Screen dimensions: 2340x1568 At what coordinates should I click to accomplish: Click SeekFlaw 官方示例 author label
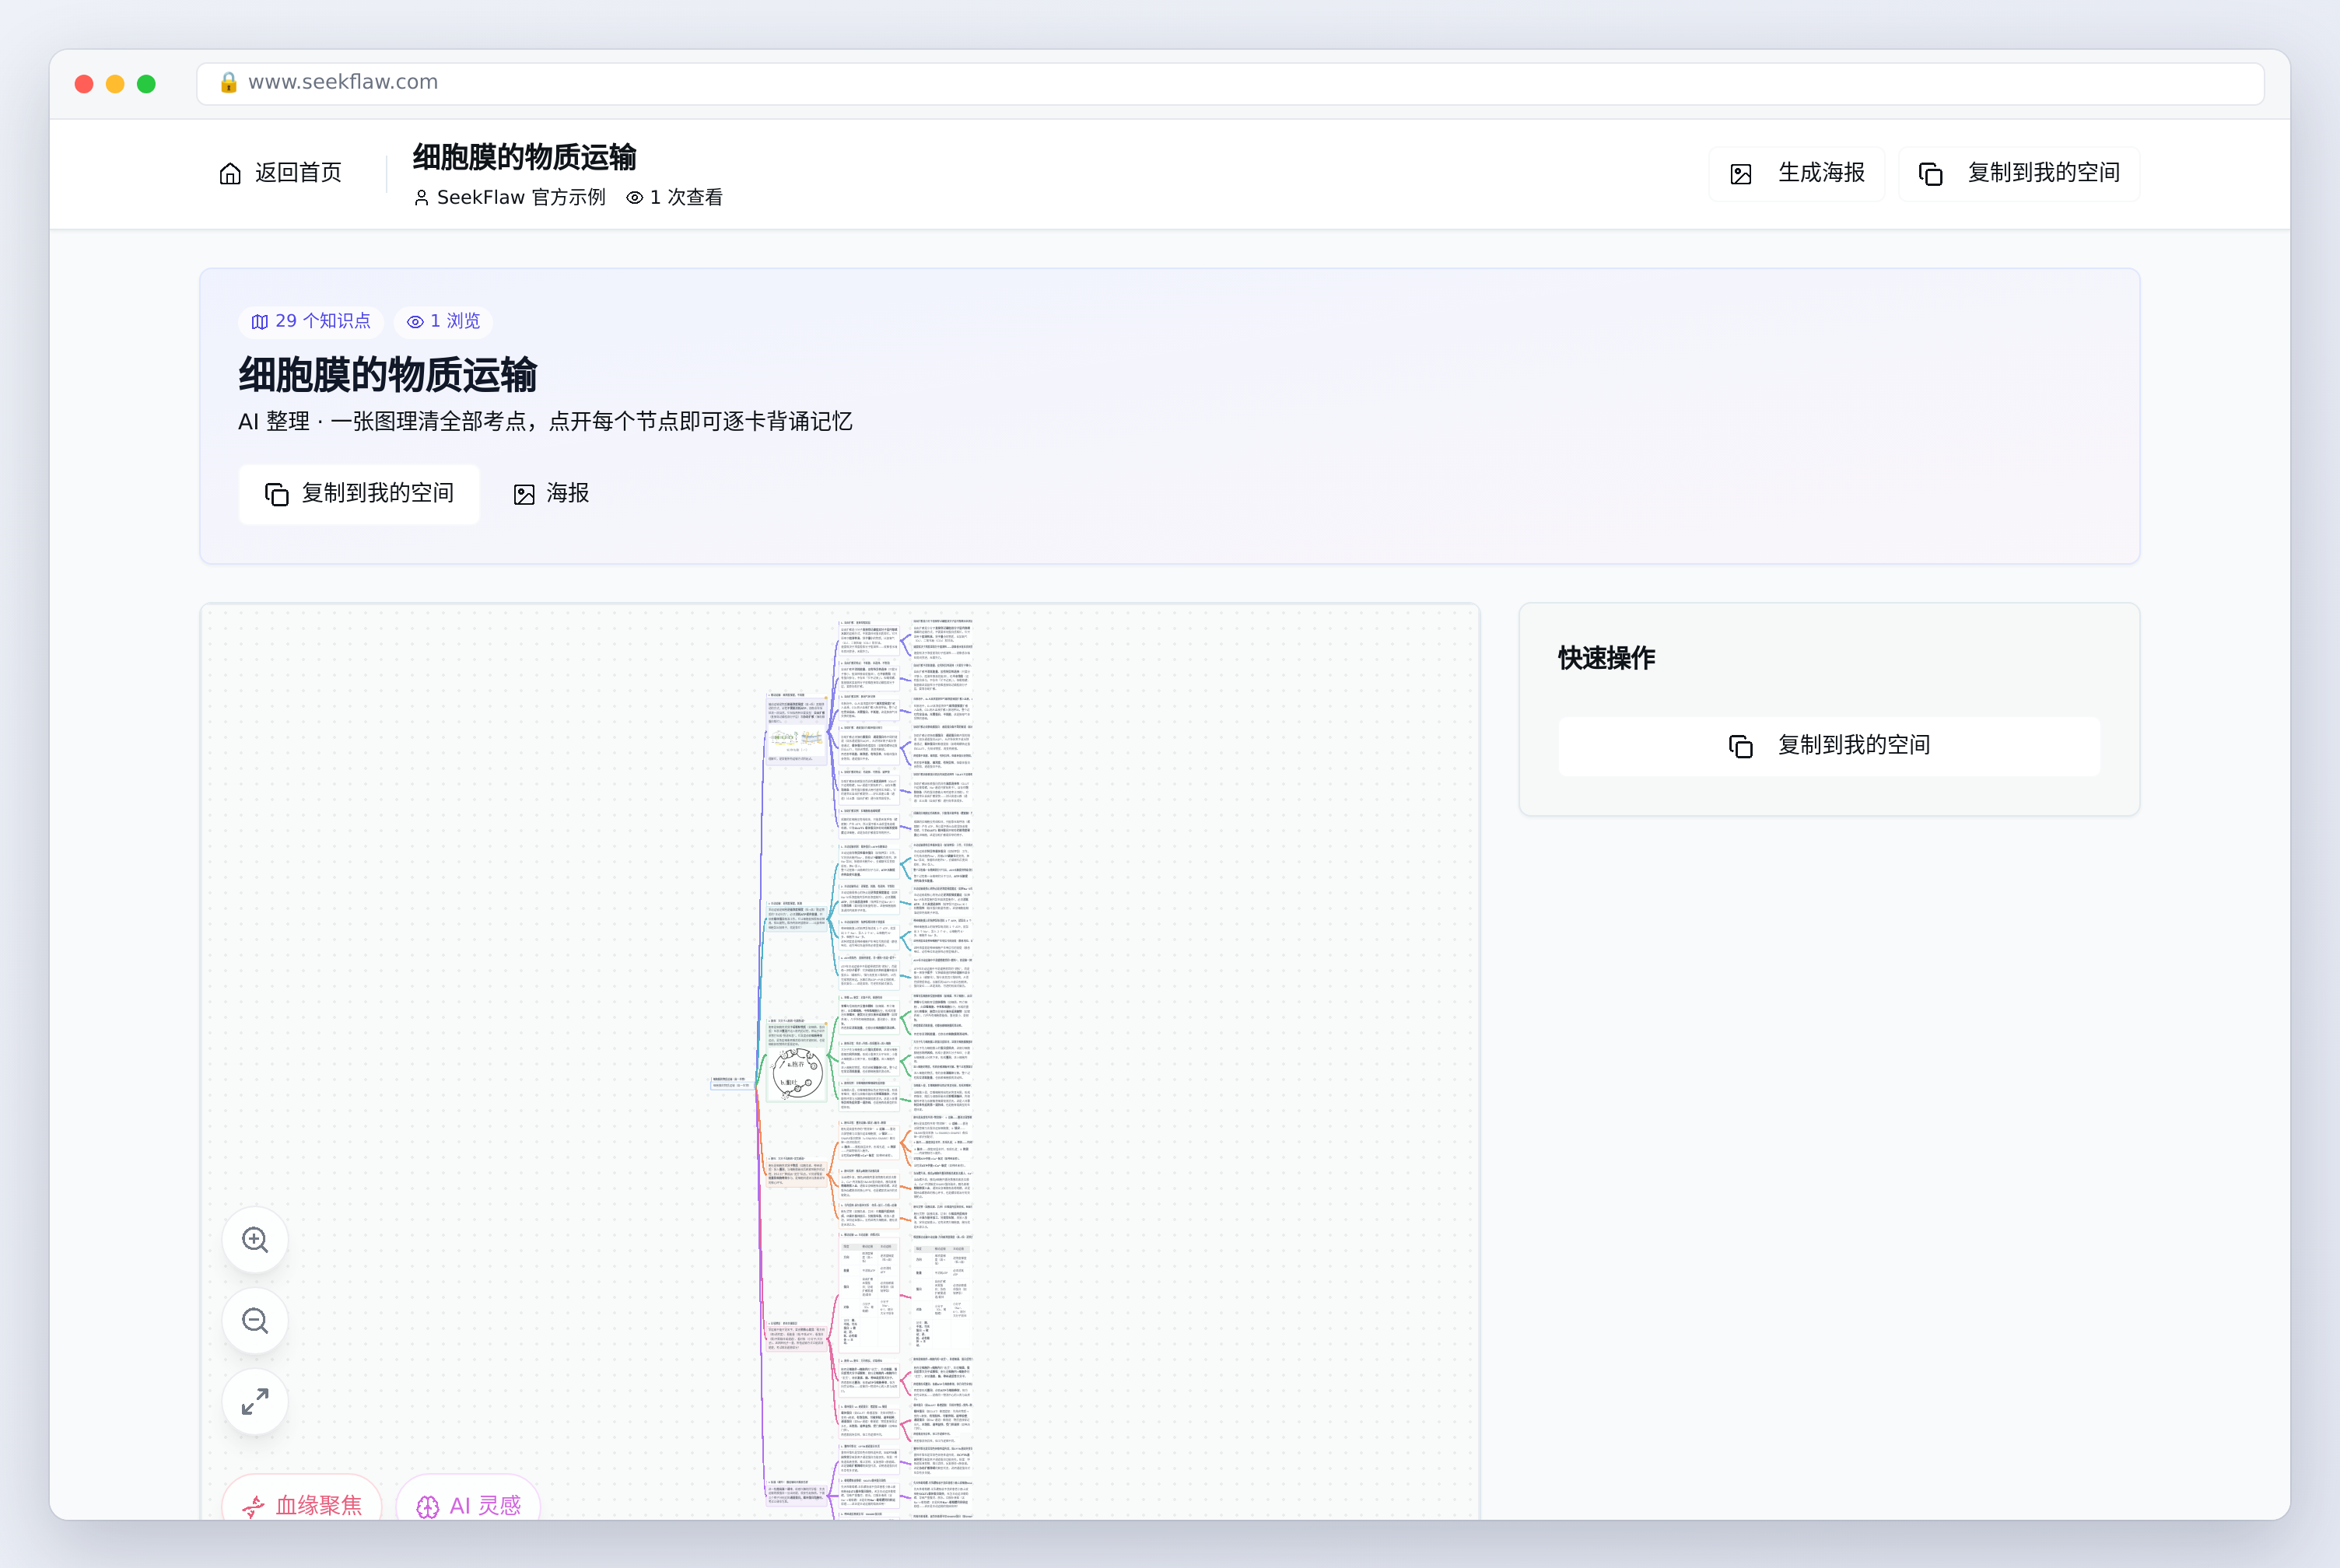tap(510, 198)
